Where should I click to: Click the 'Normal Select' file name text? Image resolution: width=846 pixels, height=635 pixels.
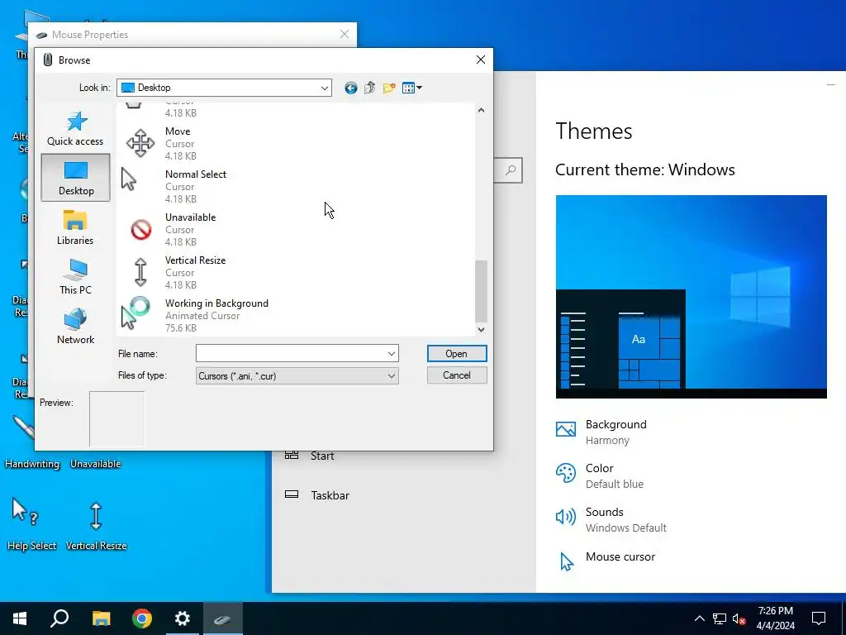195,174
